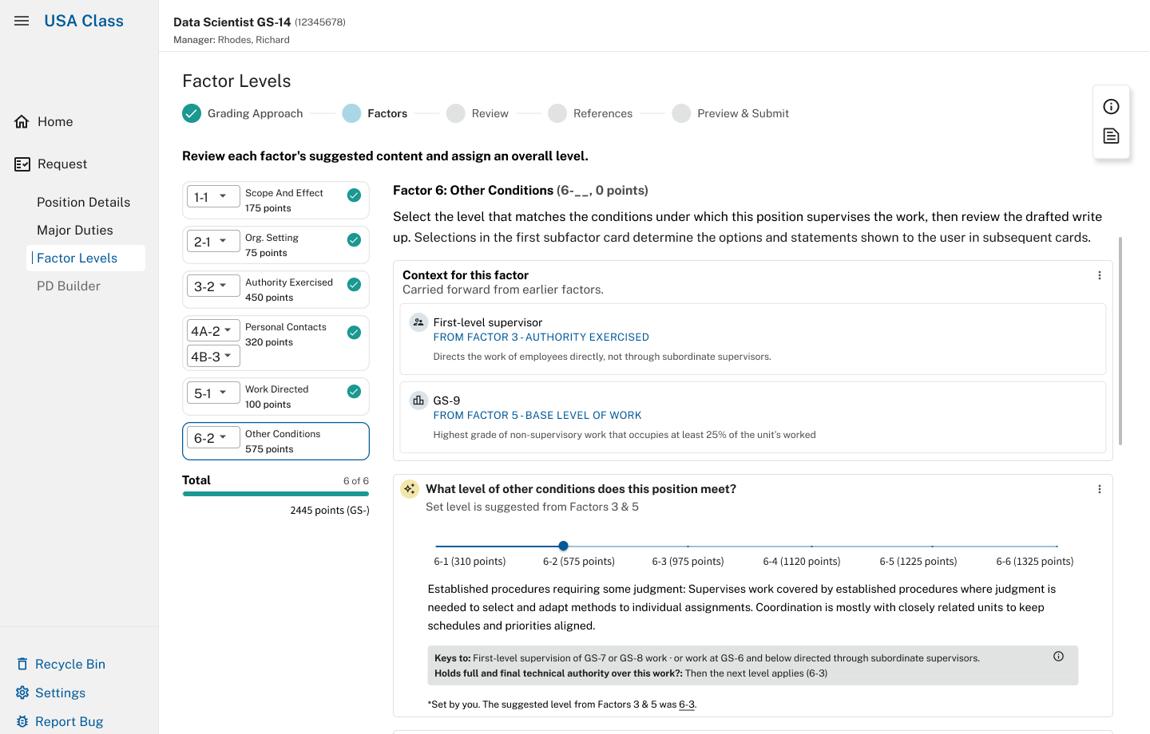
Task: Show info for the Keys to note
Action: (x=1058, y=657)
